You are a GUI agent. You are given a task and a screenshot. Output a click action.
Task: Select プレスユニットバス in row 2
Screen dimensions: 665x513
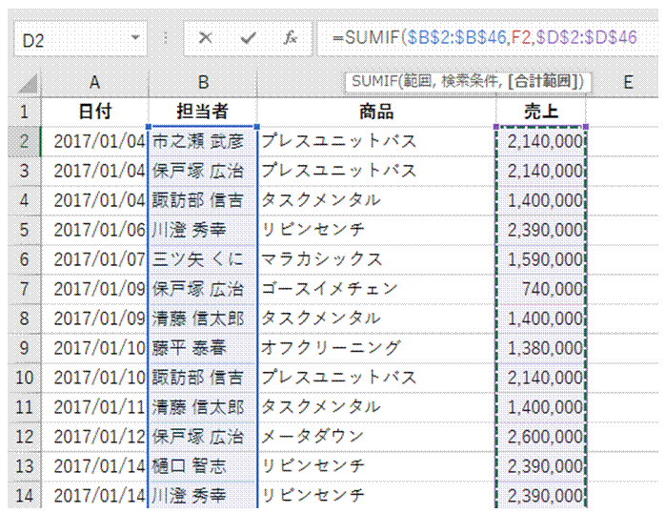tap(376, 141)
